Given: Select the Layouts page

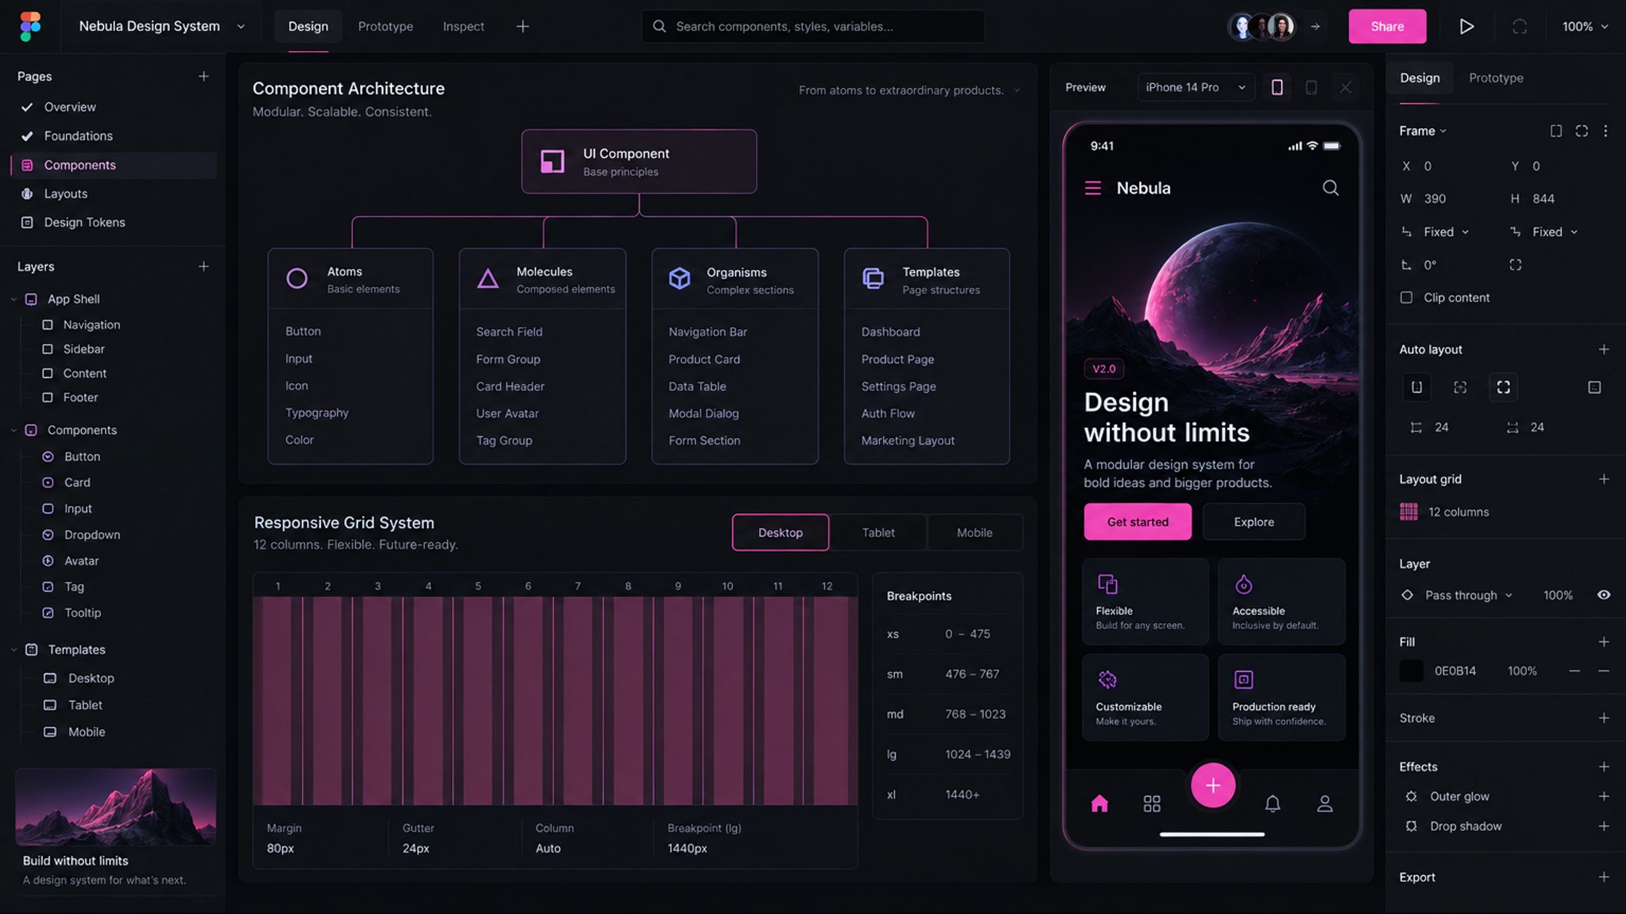Looking at the screenshot, I should [x=113, y=194].
